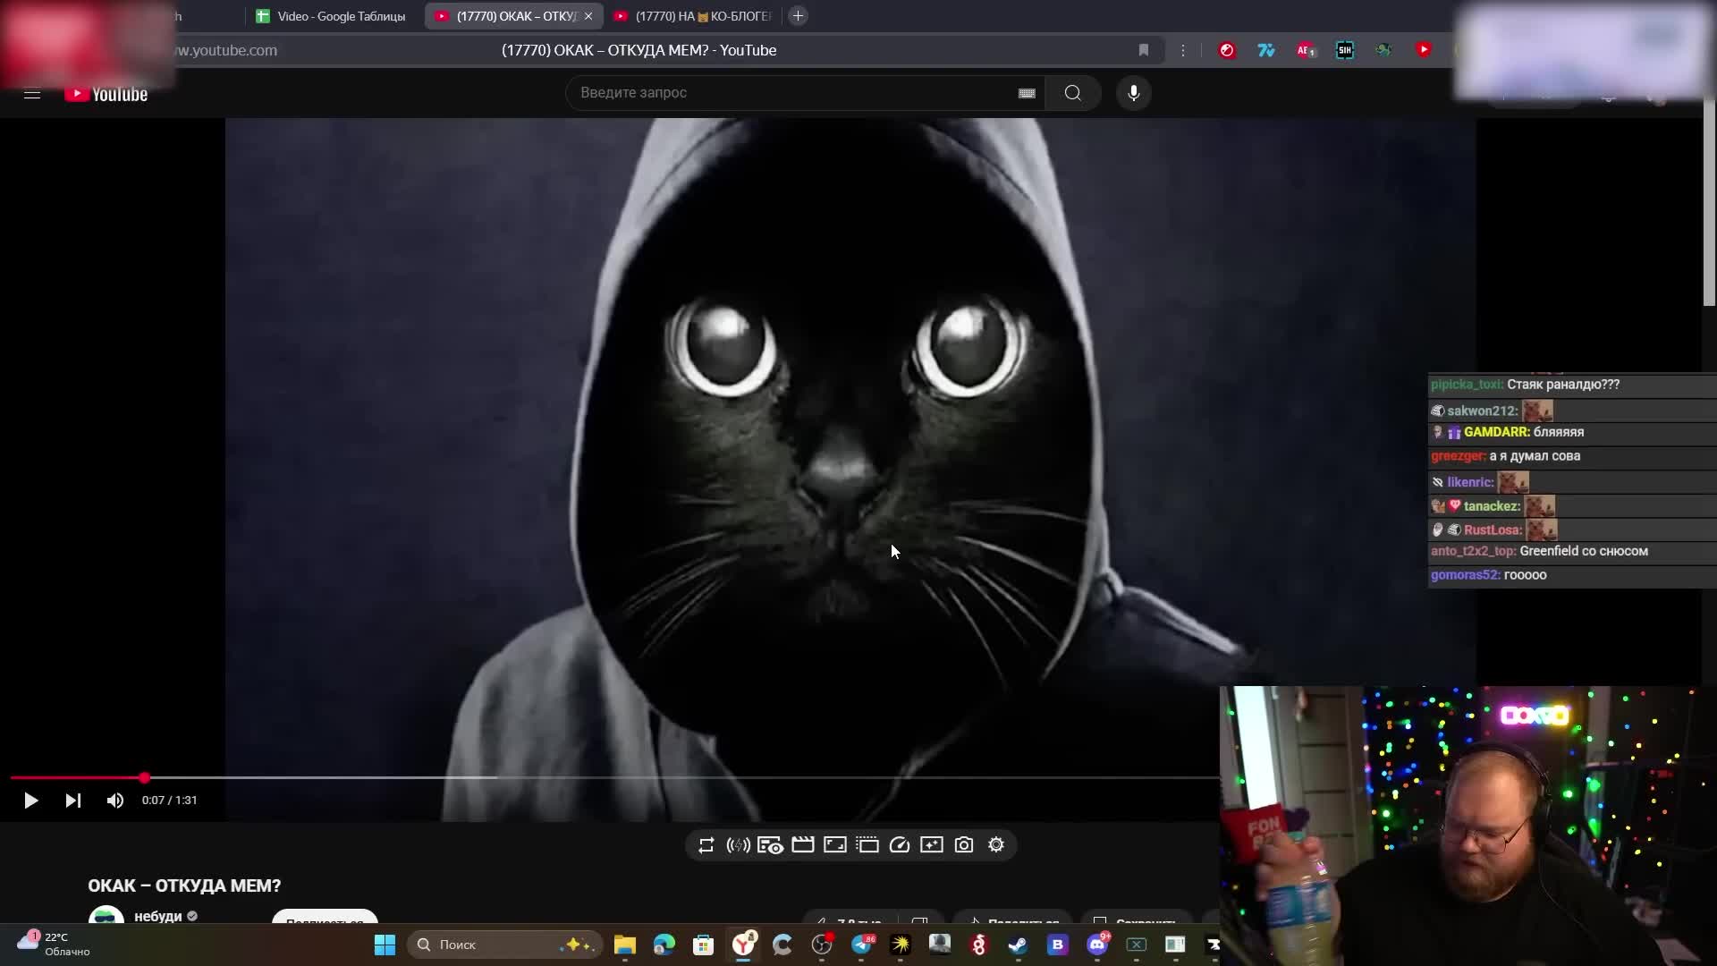This screenshot has width=1717, height=966.
Task: Open Microsoft Edge from the taskbar
Action: tap(664, 945)
